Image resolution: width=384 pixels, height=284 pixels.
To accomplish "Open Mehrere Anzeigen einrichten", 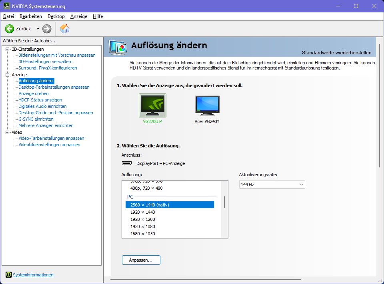I will (46, 125).
